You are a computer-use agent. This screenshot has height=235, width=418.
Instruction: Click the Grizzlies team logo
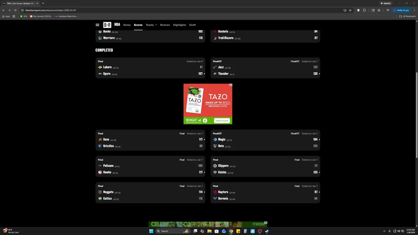100,146
